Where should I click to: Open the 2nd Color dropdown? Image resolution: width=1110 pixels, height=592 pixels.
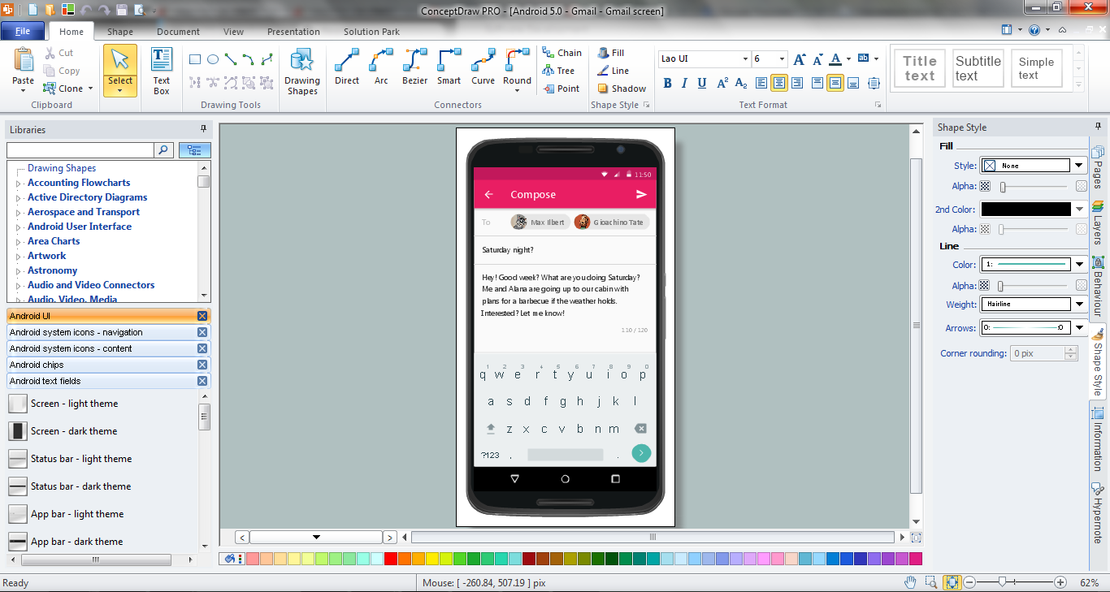point(1079,210)
